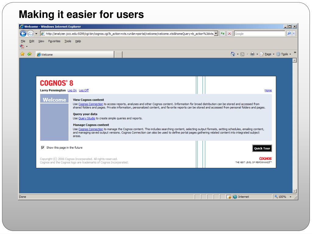
Task: Open the search provider dropdown arrow
Action: click(x=294, y=34)
